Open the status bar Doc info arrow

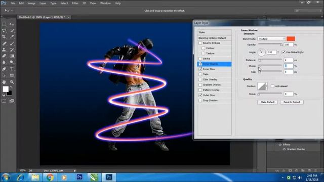[75, 171]
